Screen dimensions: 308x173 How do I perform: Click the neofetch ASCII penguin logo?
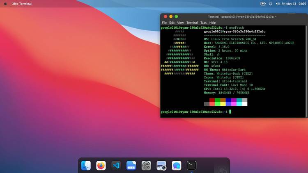pos(179,52)
